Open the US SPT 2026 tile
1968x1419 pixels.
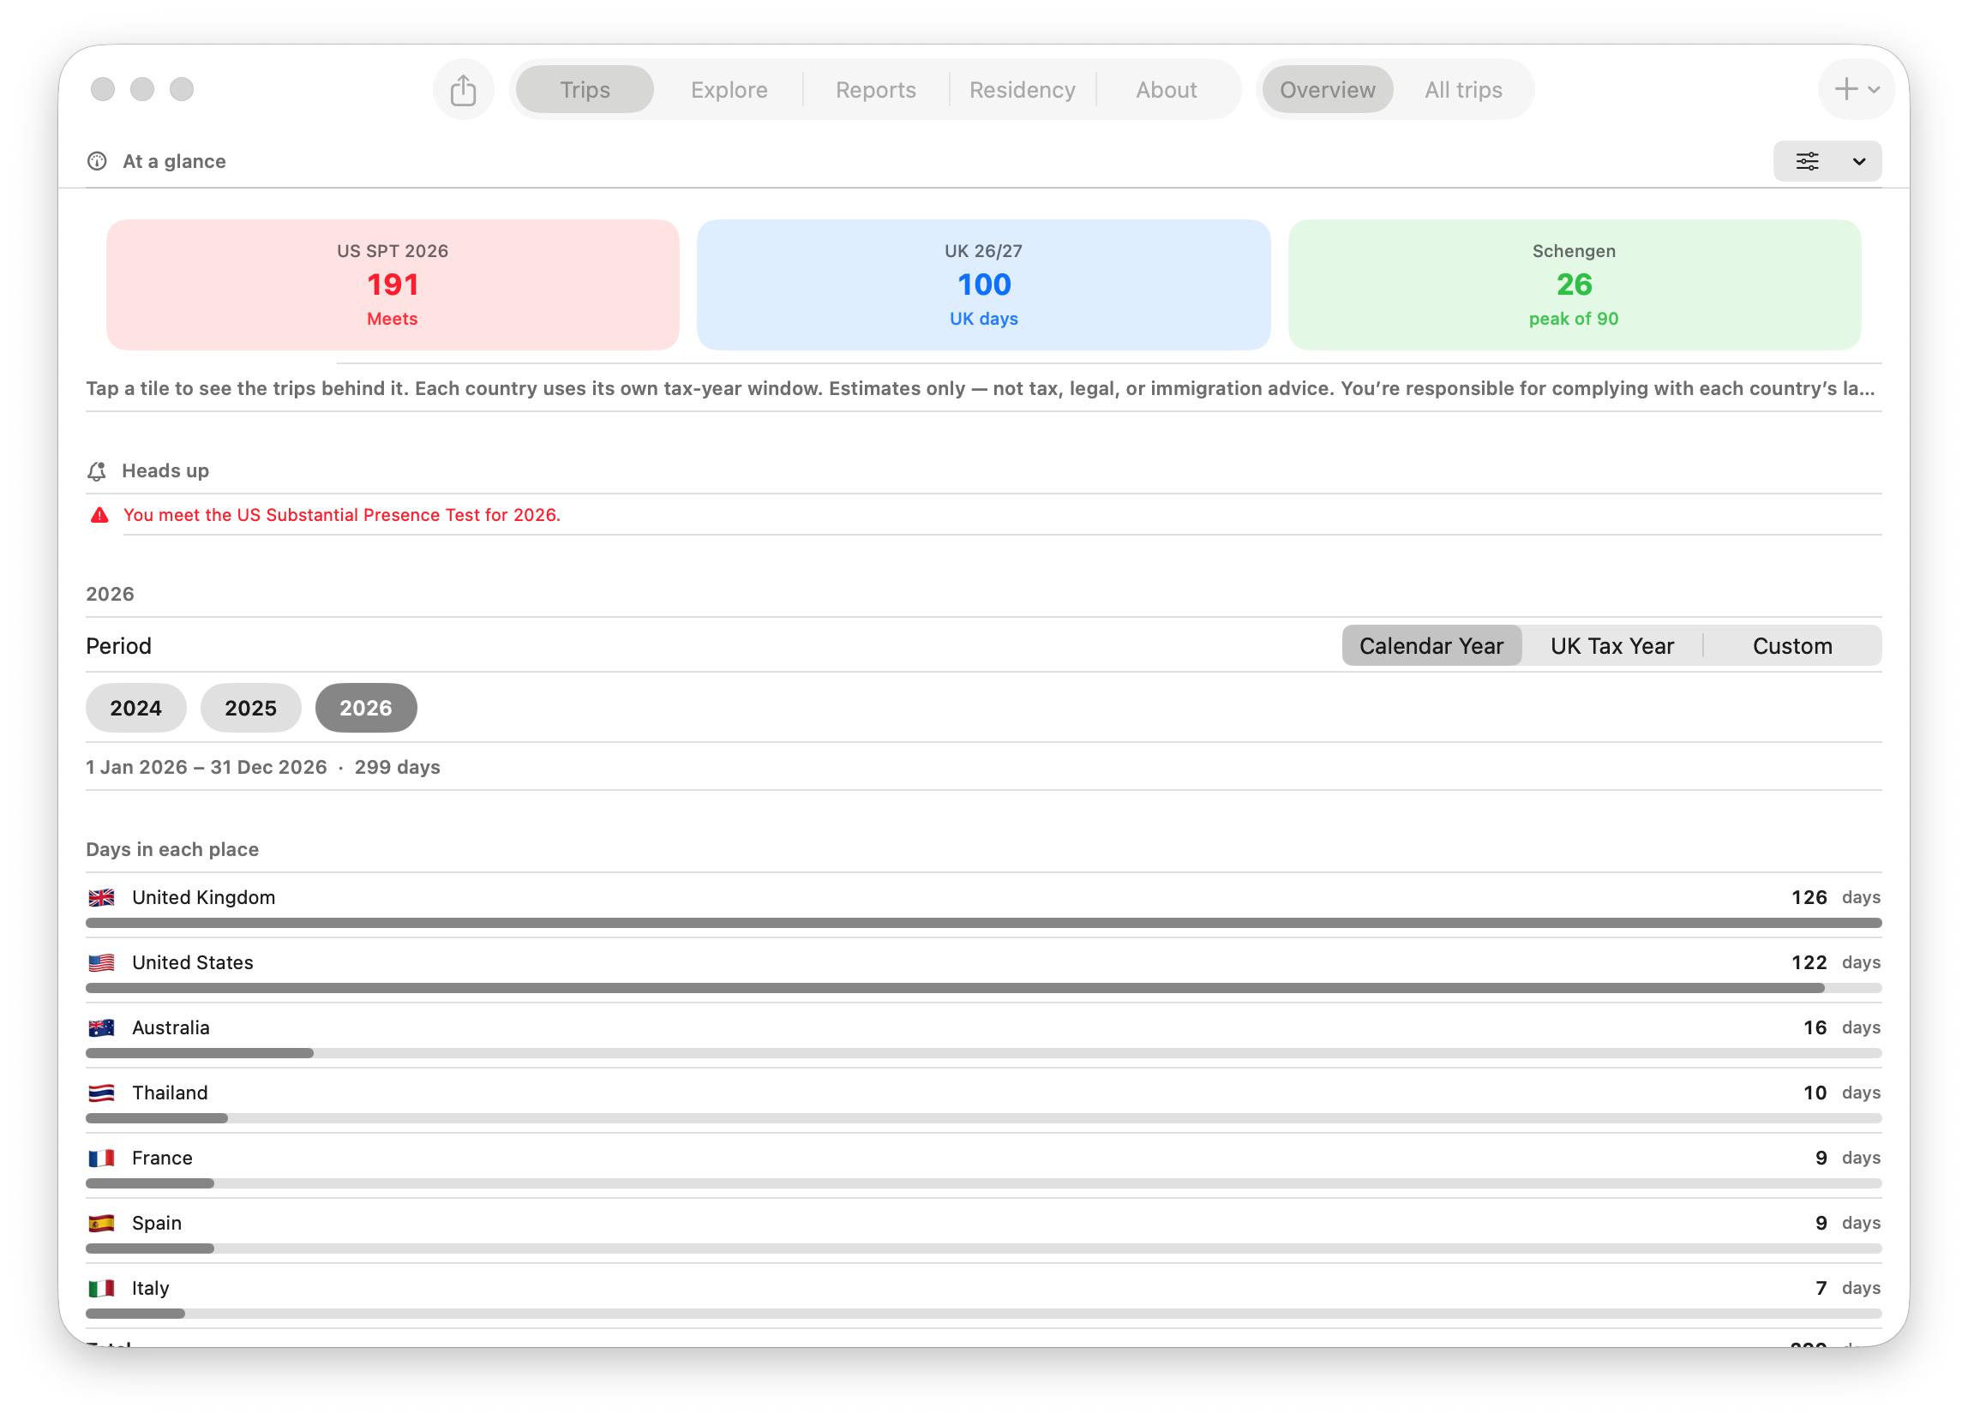point(393,284)
